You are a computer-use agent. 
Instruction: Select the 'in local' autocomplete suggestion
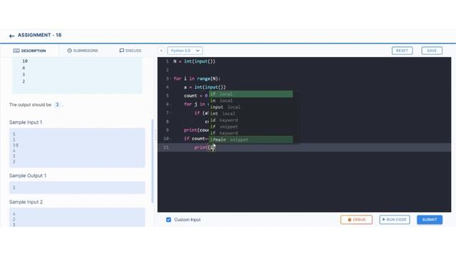pos(251,100)
